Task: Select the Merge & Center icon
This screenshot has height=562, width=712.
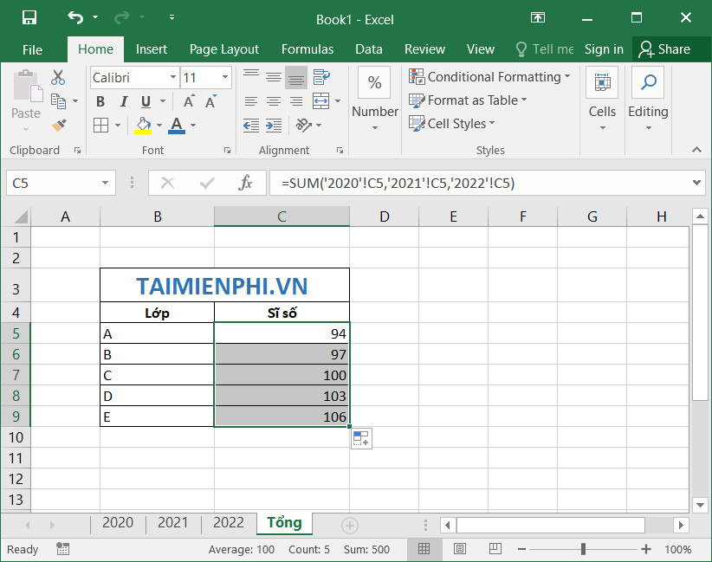Action: (x=321, y=101)
